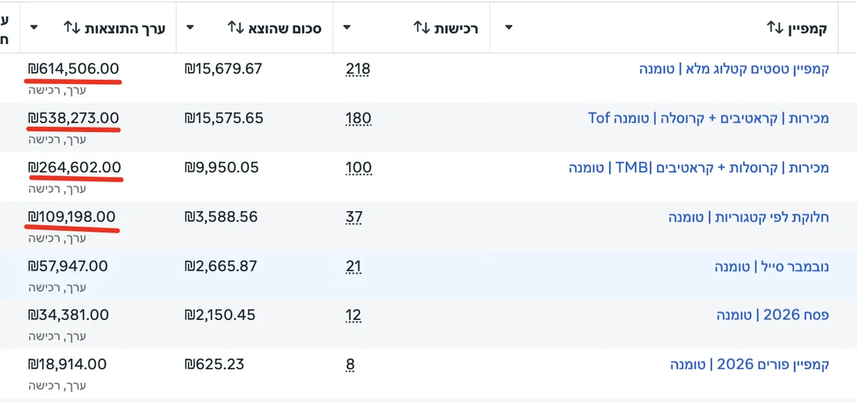Click the ₪57,947.00 result value
Screen dimensions: 857x402
[68, 267]
